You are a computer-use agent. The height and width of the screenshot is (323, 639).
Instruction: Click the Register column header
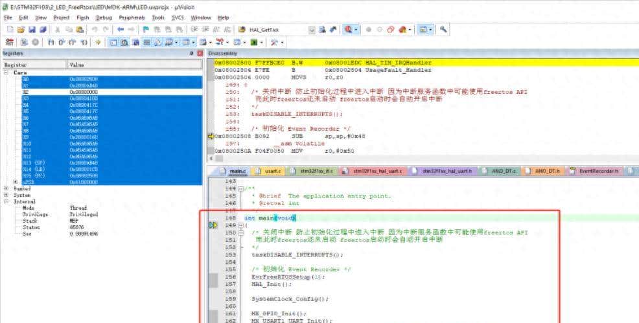coord(34,65)
